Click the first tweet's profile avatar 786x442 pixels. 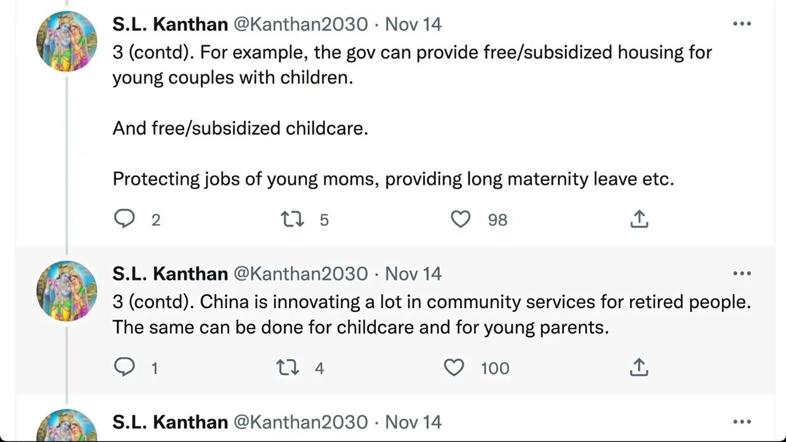[x=67, y=41]
